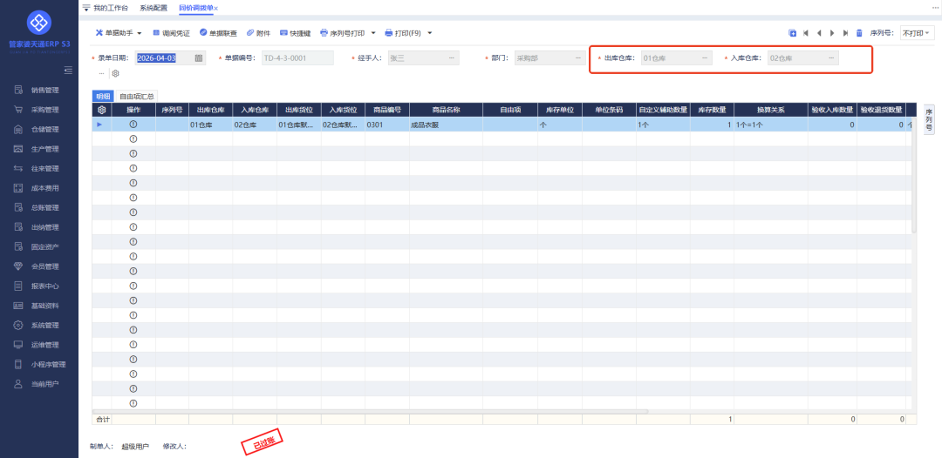Go to the previous record
This screenshot has width=942, height=458.
pyautogui.click(x=819, y=33)
